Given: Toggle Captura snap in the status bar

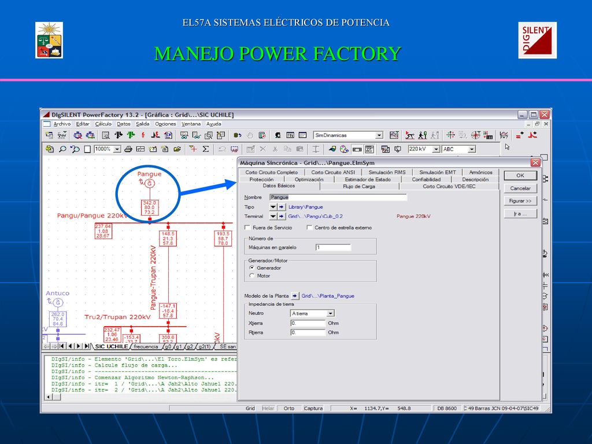Looking at the screenshot, I should tap(313, 408).
